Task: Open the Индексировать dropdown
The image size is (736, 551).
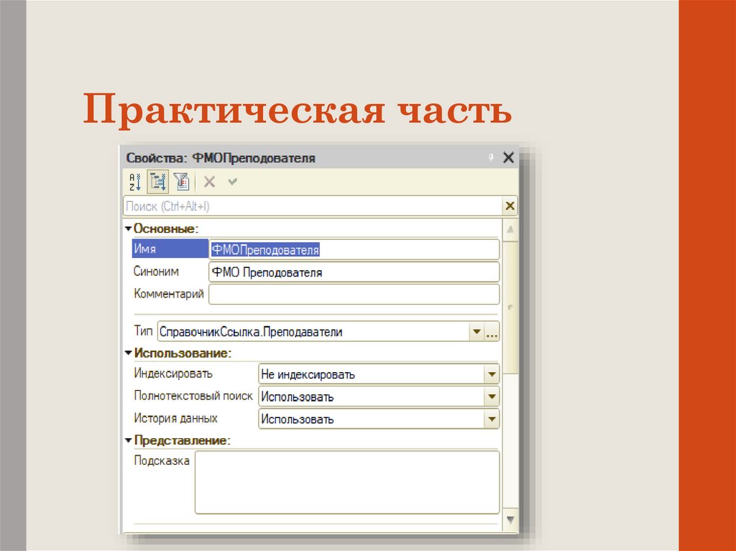Action: 493,374
